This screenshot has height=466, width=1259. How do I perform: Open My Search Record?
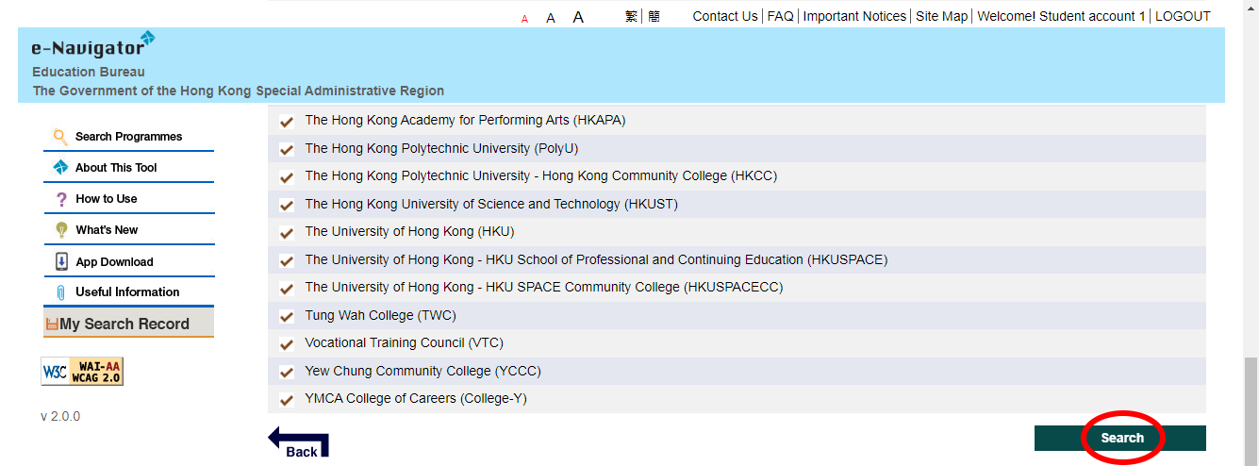[x=128, y=324]
